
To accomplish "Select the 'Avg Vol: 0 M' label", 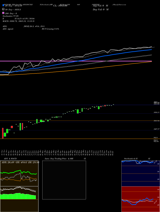I will [x=100, y=6].
